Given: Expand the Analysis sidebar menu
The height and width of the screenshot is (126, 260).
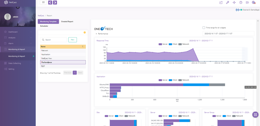Looking at the screenshot, I should click(x=18, y=38).
